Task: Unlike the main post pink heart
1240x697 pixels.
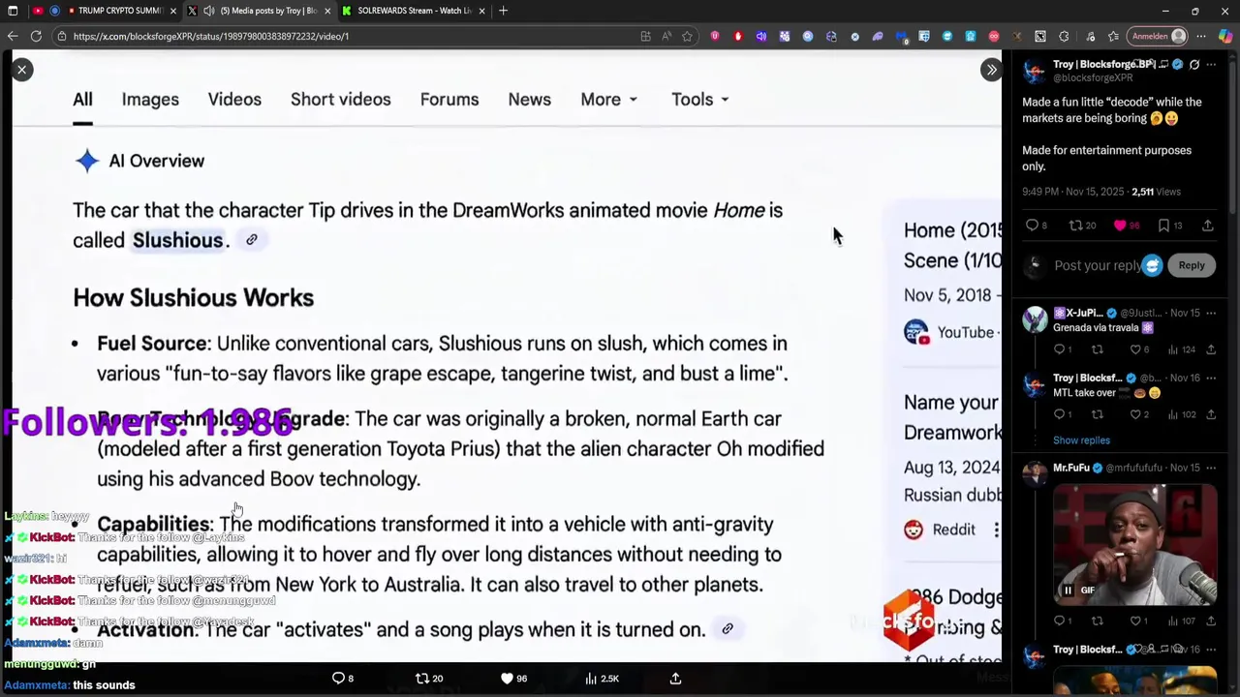Action: point(1120,226)
